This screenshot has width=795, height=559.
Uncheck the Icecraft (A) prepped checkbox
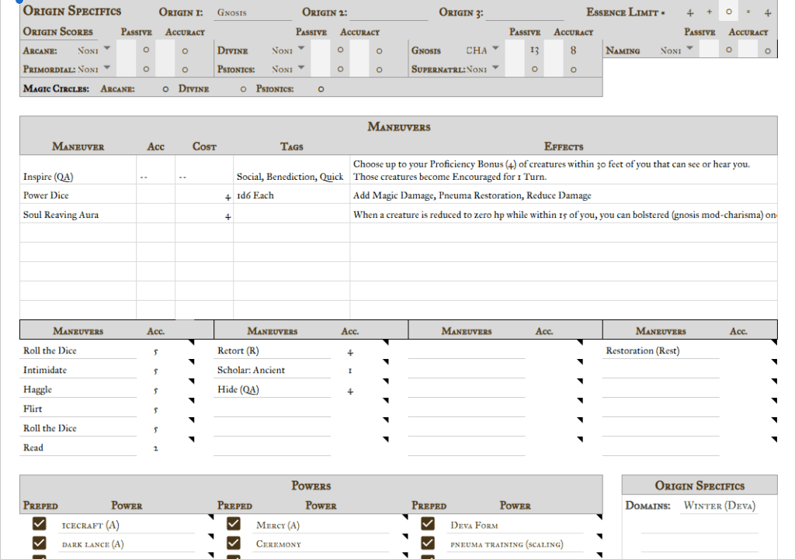pyautogui.click(x=39, y=523)
